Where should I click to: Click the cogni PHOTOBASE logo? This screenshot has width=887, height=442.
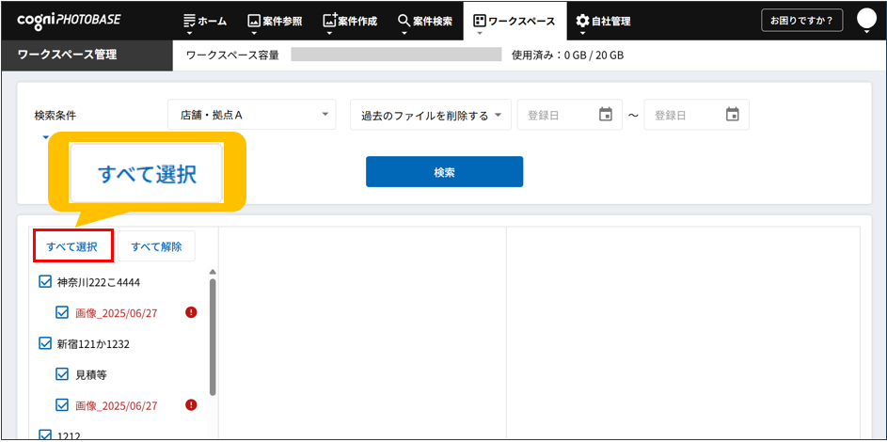point(69,20)
